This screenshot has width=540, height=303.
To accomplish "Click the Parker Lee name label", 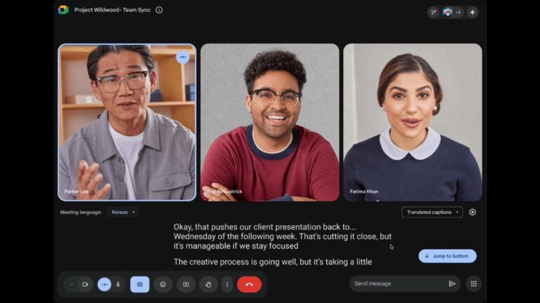I will [77, 191].
